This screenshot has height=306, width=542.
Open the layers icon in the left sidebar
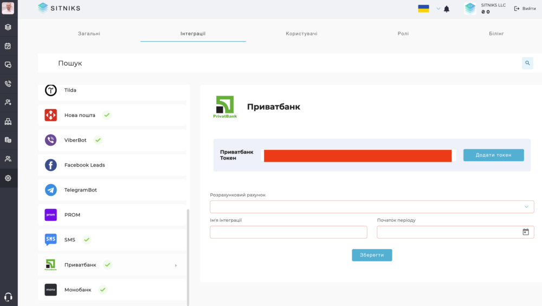pyautogui.click(x=8, y=27)
